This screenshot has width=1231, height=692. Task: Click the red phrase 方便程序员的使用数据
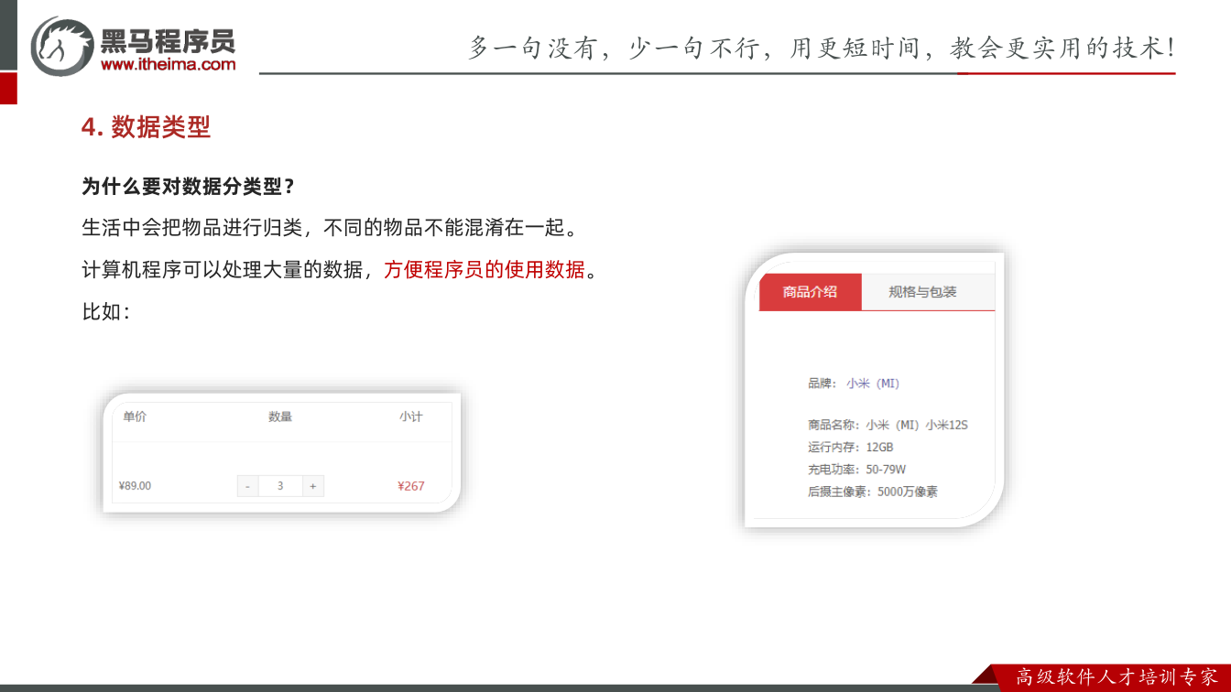pos(485,270)
